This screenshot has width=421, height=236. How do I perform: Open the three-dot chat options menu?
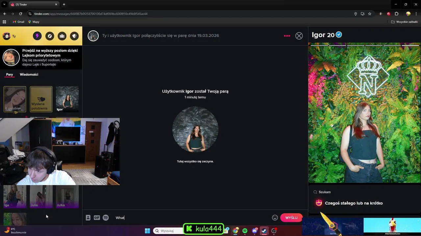coord(287,36)
